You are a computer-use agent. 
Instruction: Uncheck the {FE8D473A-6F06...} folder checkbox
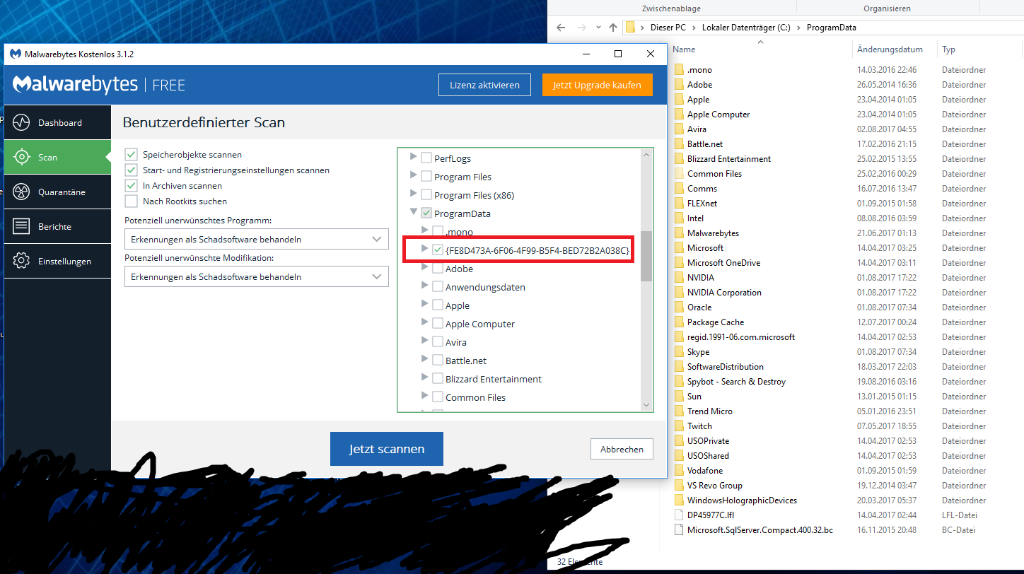pos(438,250)
